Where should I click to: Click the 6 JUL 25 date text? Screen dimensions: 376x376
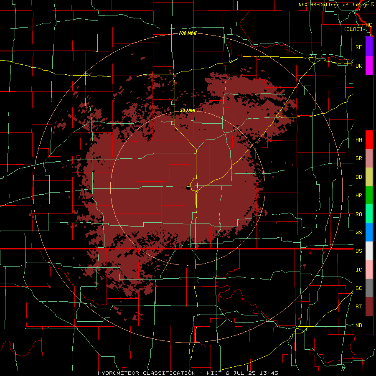[241, 373]
